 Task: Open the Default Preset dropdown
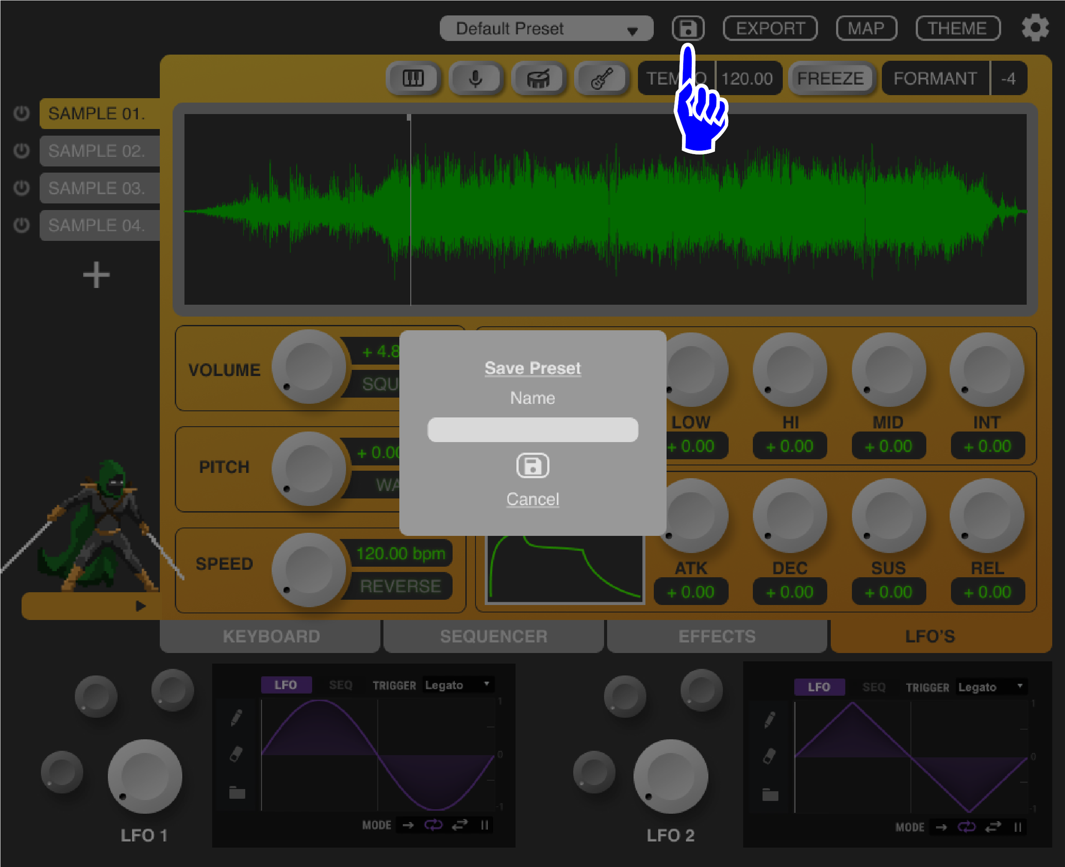(x=546, y=29)
